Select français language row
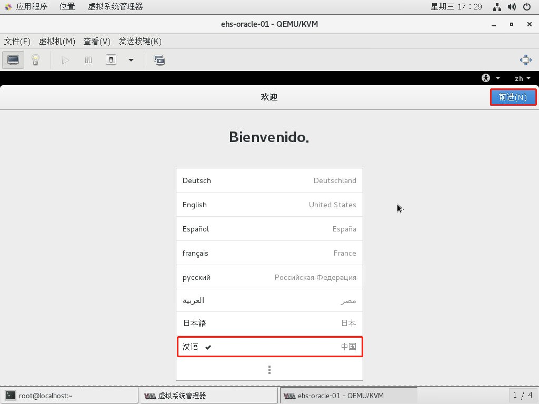Image resolution: width=539 pixels, height=404 pixels. click(269, 253)
